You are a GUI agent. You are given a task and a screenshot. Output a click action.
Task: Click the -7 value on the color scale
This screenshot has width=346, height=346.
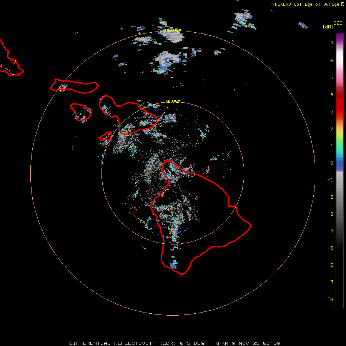(x=330, y=282)
